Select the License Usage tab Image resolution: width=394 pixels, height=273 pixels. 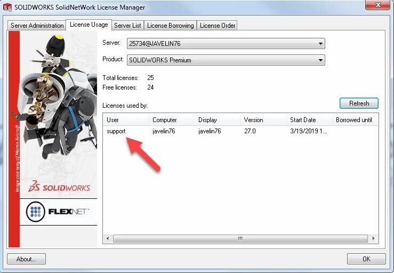(x=89, y=25)
